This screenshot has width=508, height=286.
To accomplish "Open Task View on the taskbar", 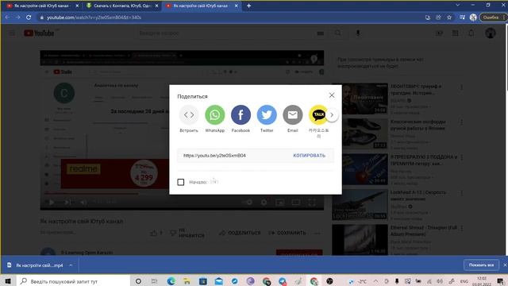I will click(154, 281).
